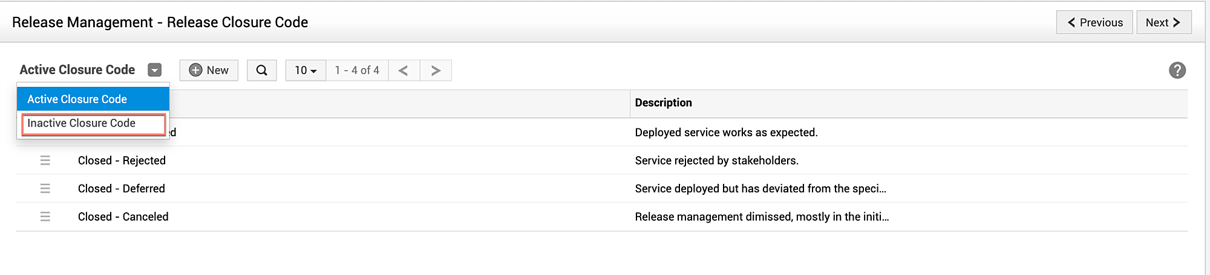
Task: Click the search magnifier icon
Action: coord(261,70)
